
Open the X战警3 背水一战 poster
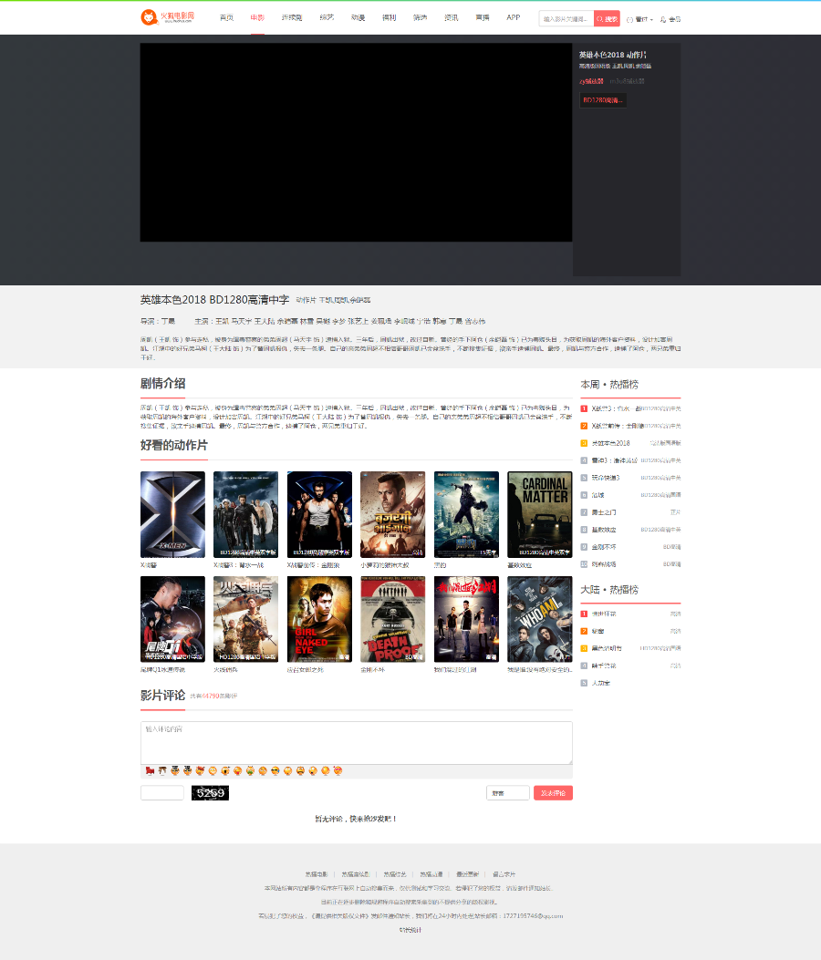tap(245, 514)
